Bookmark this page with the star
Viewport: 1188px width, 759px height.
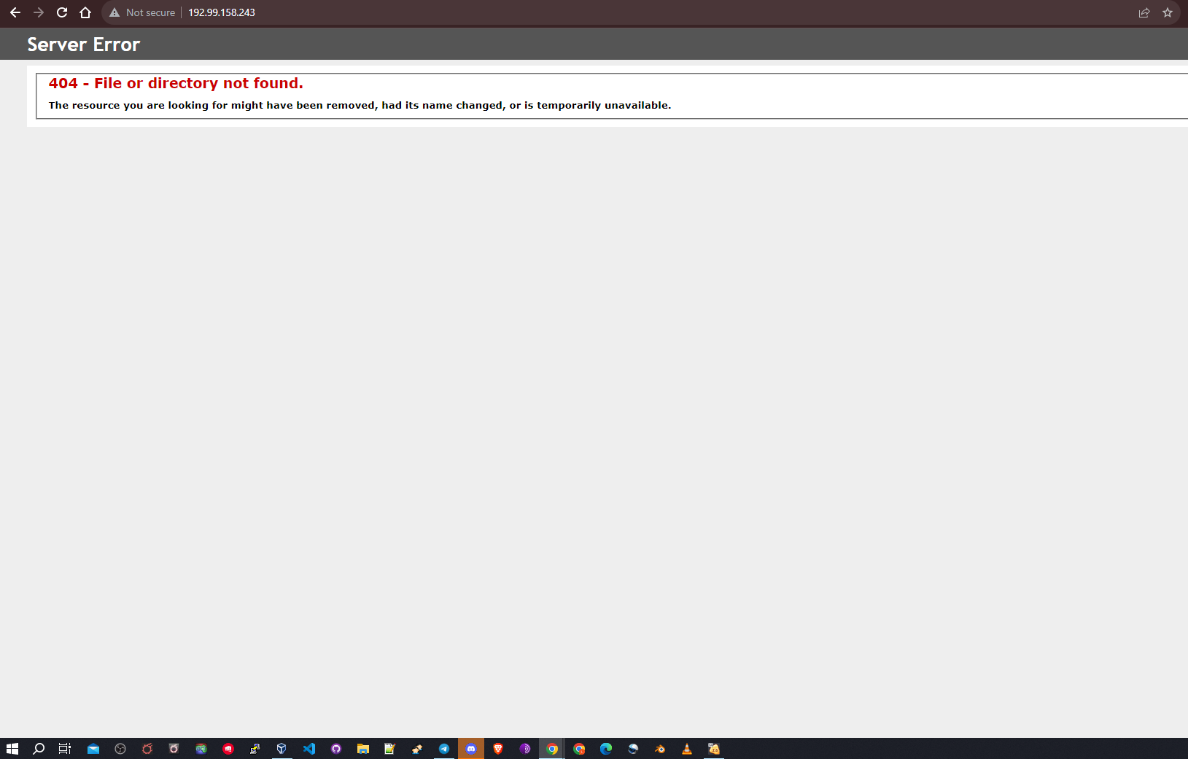(1168, 12)
